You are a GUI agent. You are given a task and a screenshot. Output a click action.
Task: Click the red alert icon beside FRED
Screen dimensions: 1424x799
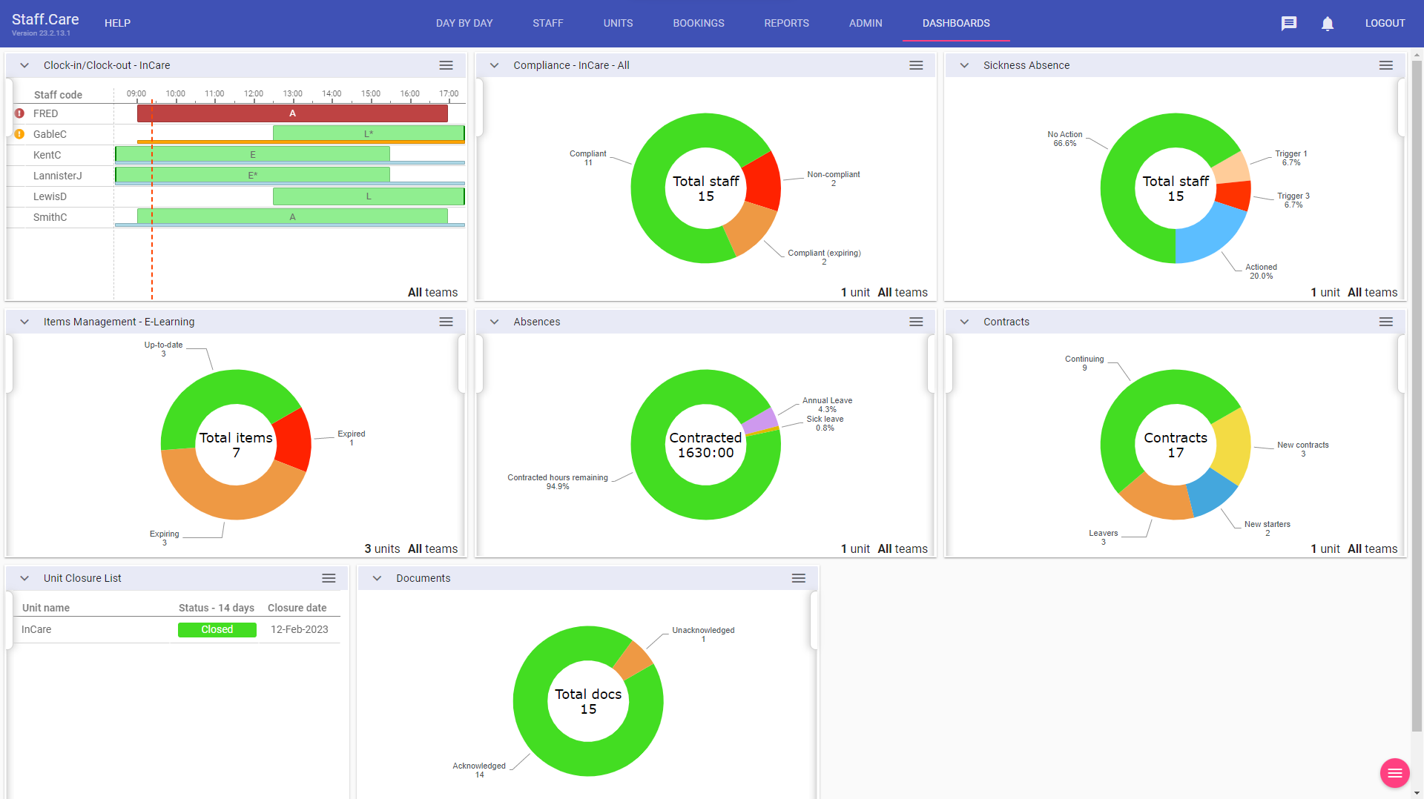pyautogui.click(x=19, y=113)
